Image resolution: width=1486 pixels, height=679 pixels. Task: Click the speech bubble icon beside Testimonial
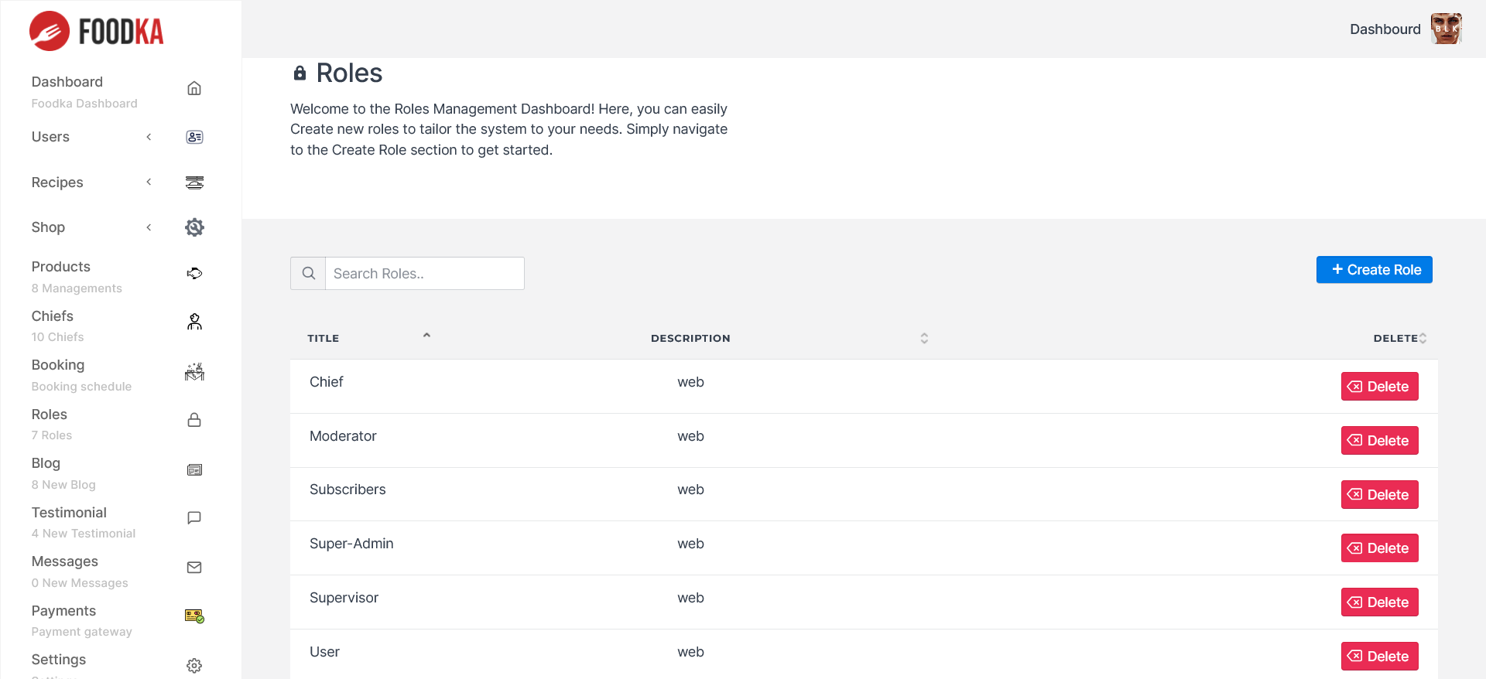coord(194,518)
